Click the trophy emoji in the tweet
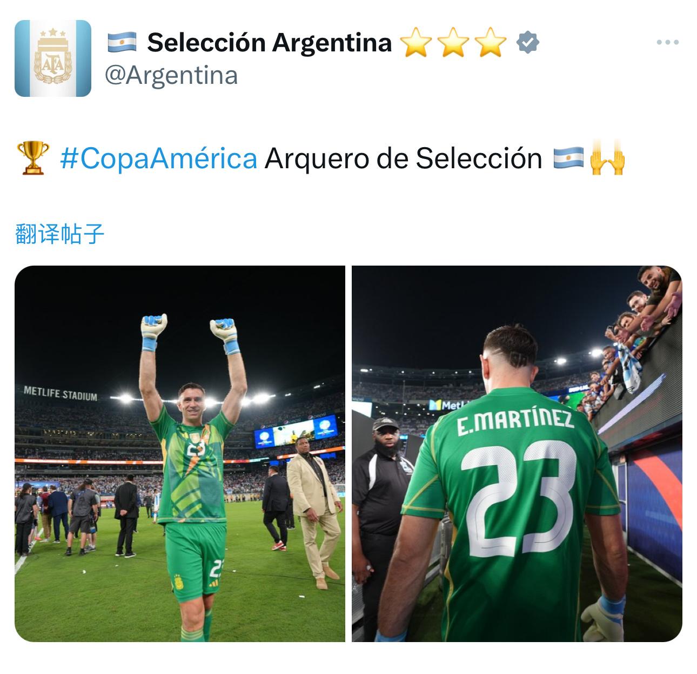 coord(33,158)
